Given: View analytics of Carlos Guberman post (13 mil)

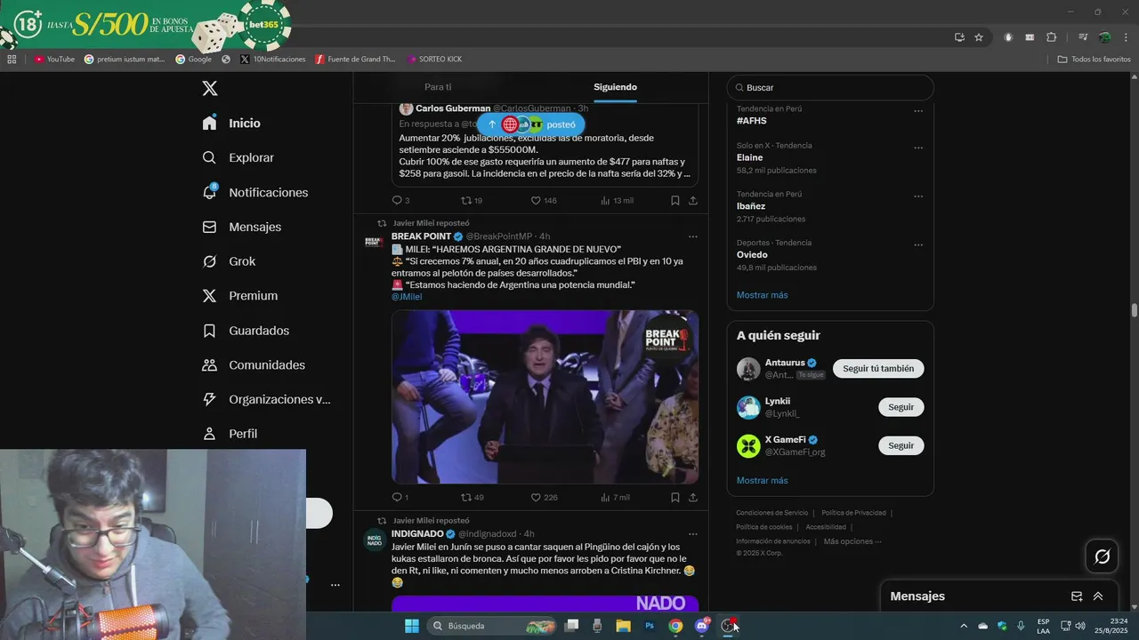Looking at the screenshot, I should [x=617, y=201].
